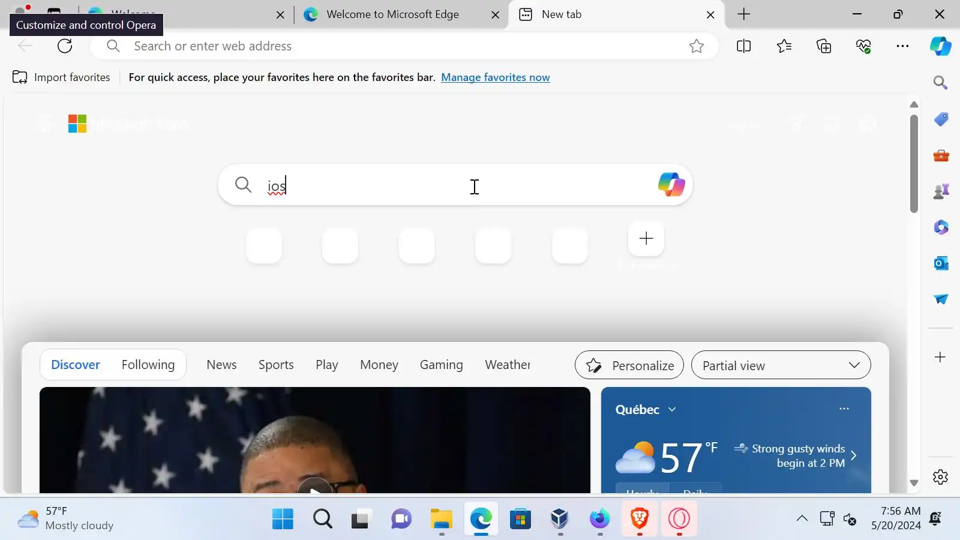Open Browser essentials heart icon
960x540 pixels.
[x=863, y=46]
